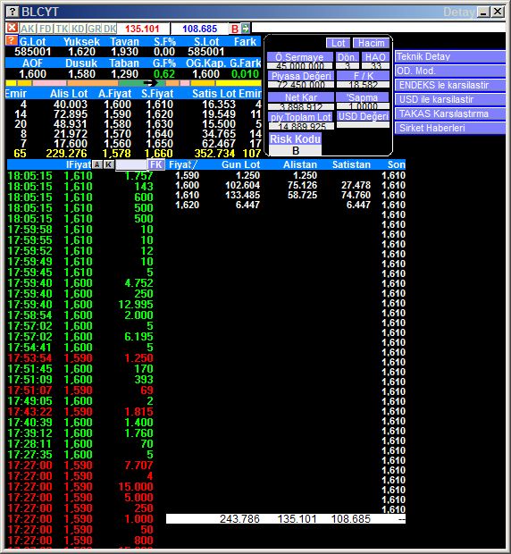
Task: Select the TK toolbar button
Action: (62, 29)
